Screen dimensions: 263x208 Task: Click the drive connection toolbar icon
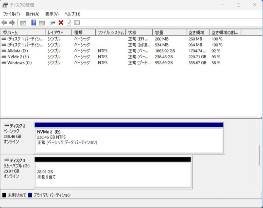click(53, 23)
